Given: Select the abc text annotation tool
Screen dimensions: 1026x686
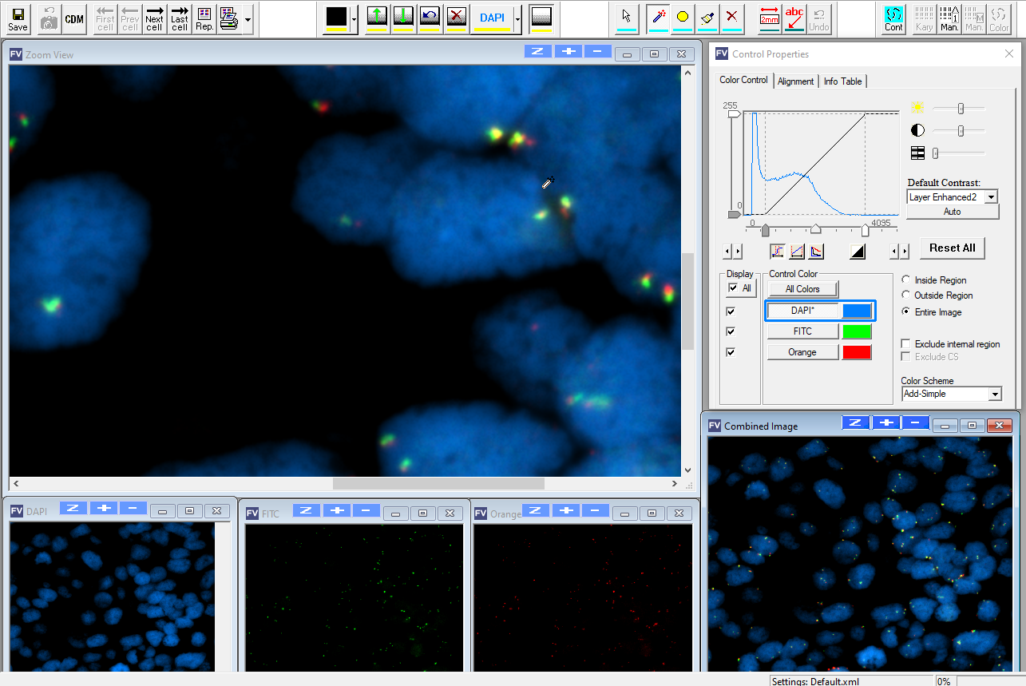Looking at the screenshot, I should tap(794, 19).
